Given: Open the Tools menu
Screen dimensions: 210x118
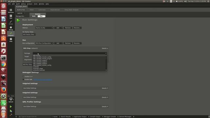Looking at the screenshot, I should click(35, 4).
